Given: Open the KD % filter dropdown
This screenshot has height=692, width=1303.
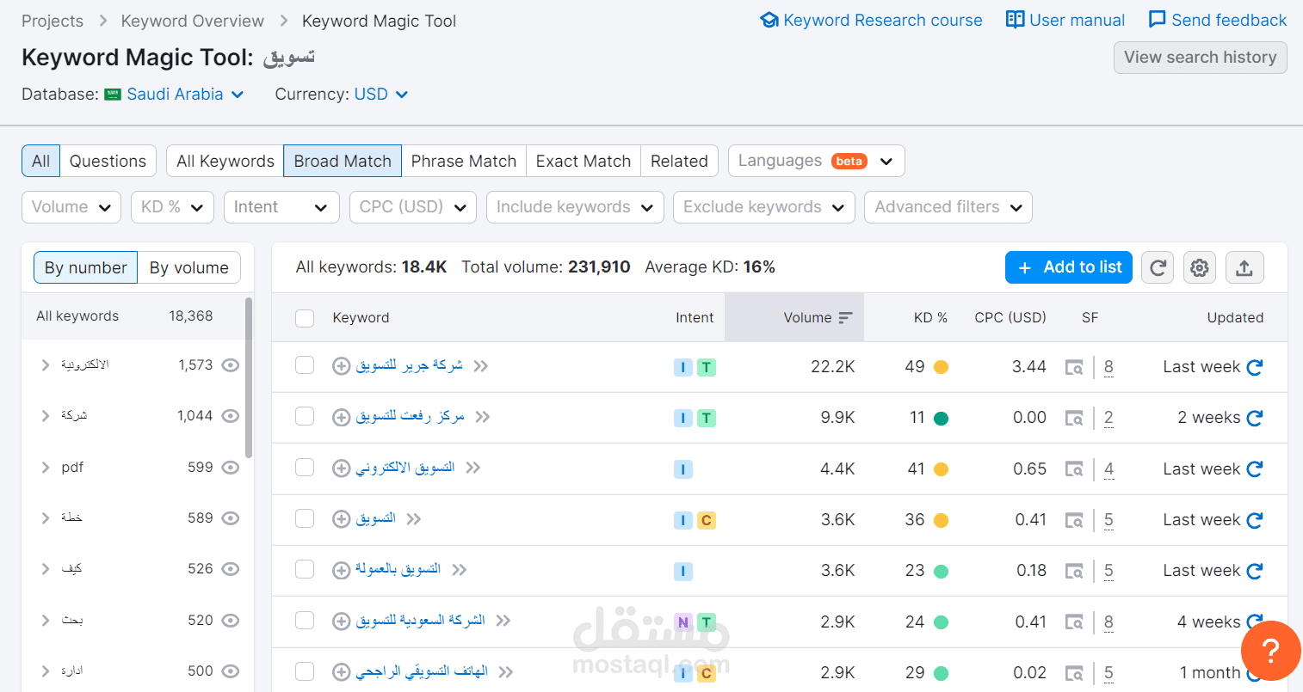Looking at the screenshot, I should pyautogui.click(x=172, y=207).
